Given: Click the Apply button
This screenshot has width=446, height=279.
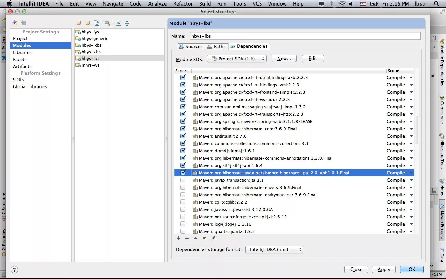Looking at the screenshot, I should coord(384,269).
